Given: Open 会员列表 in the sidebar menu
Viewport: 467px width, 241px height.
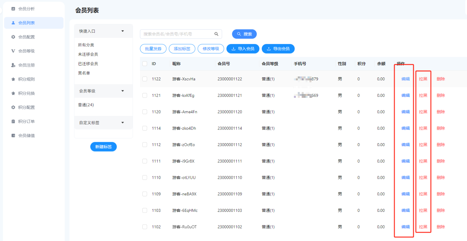Looking at the screenshot, I should click(x=34, y=23).
